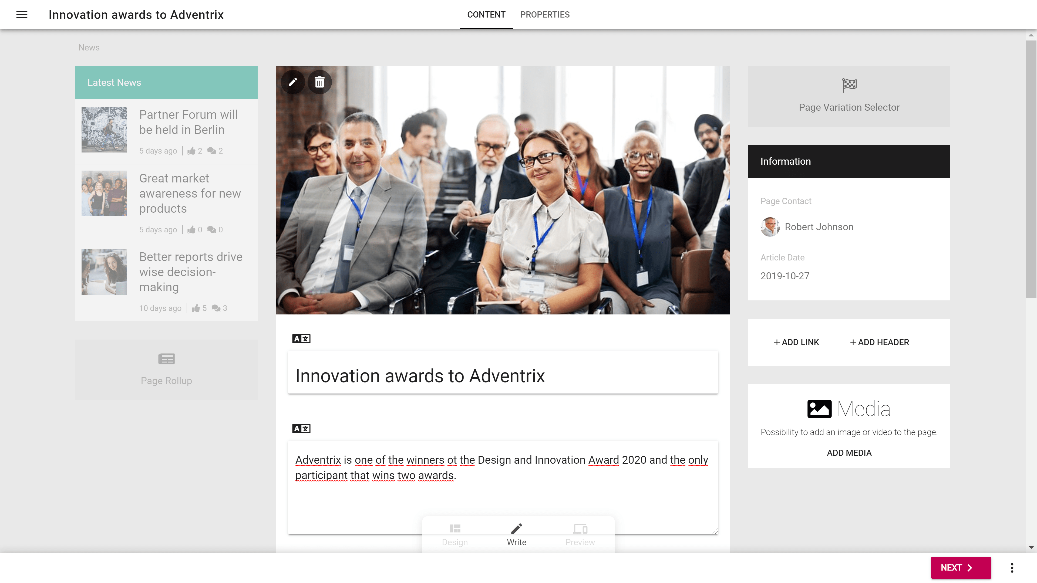
Task: Click ADD MEDIA button in media panel
Action: [x=849, y=453]
